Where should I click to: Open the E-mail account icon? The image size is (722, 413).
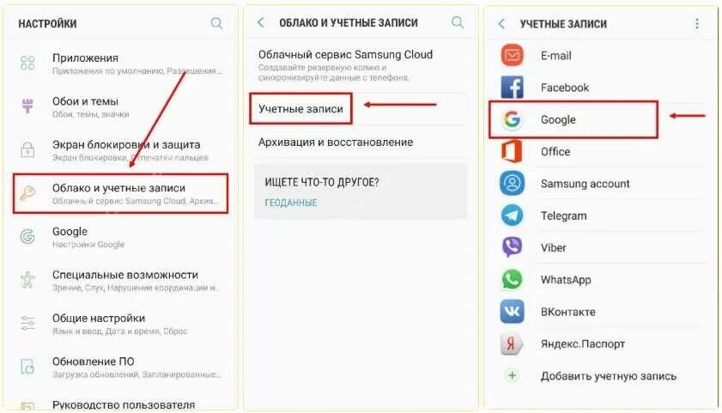tap(512, 56)
